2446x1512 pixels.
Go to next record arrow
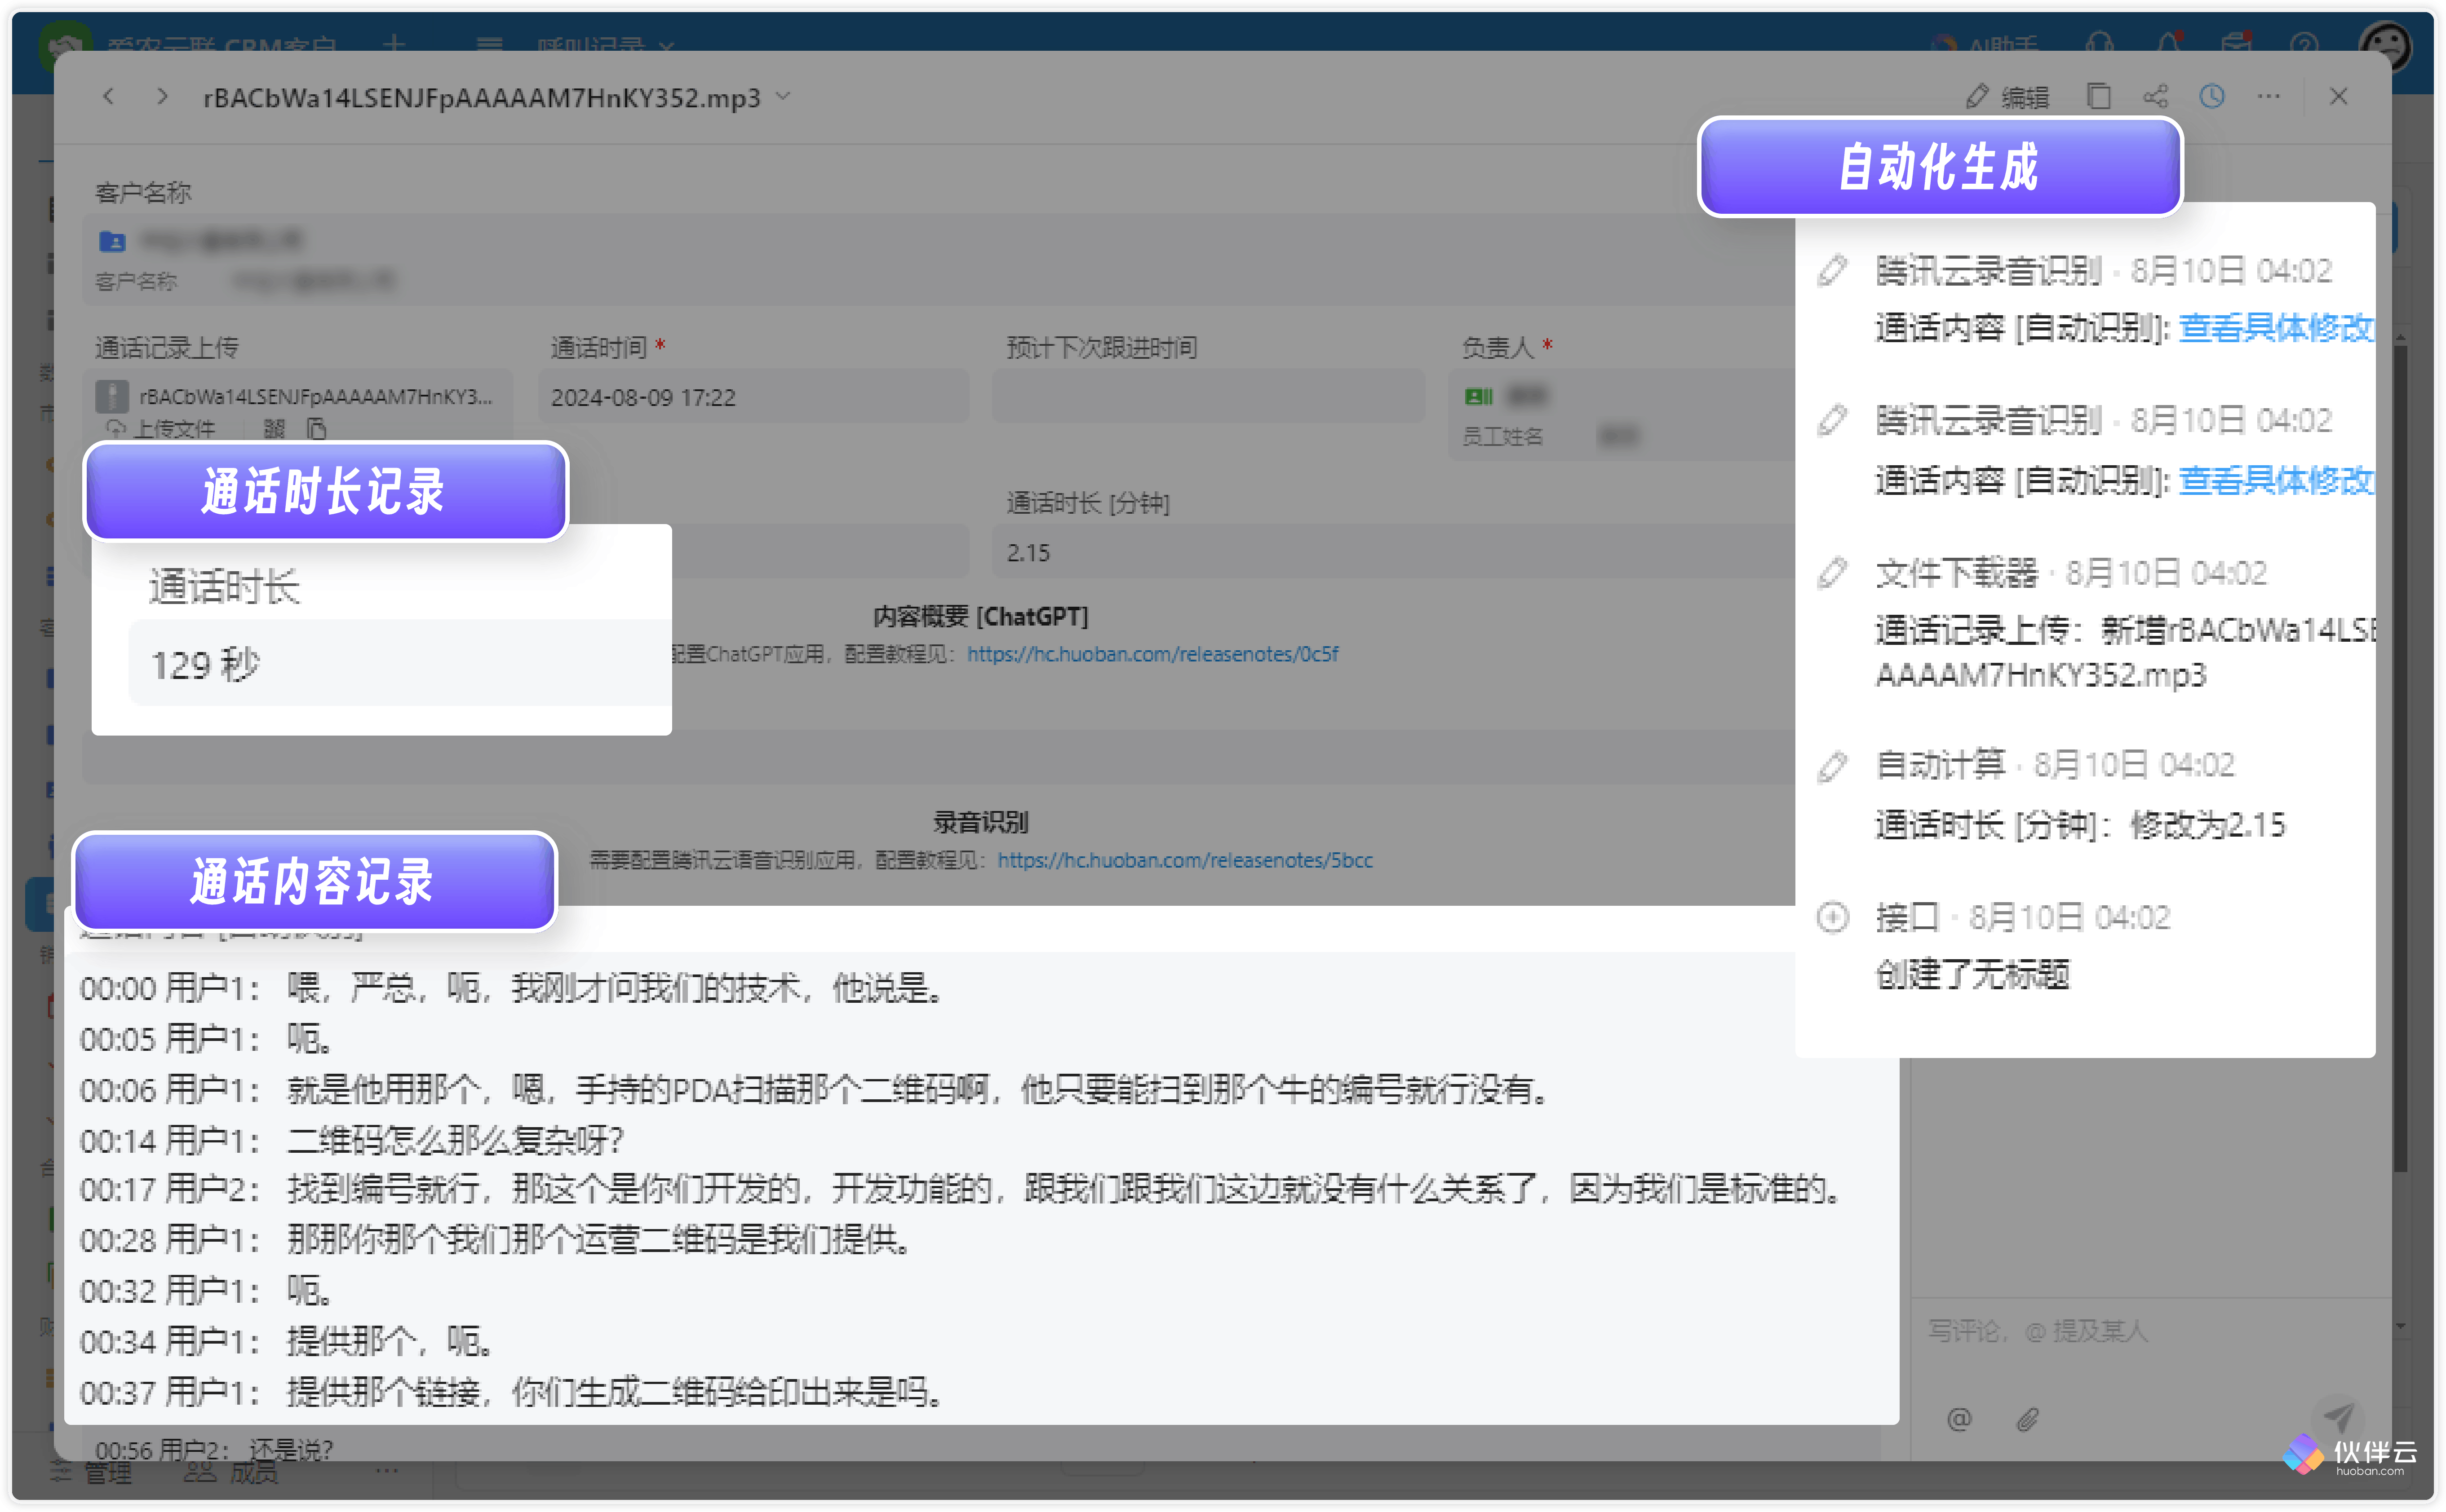coord(162,97)
